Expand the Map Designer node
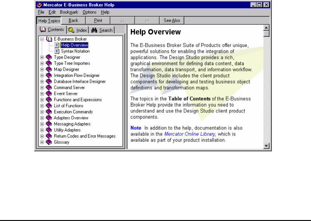Viewport: 311px width, 221px height. tap(42, 69)
